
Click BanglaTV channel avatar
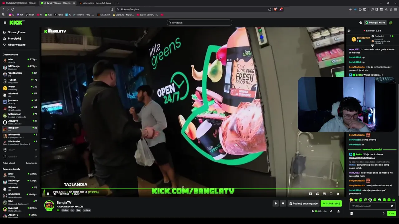[x=49, y=206]
